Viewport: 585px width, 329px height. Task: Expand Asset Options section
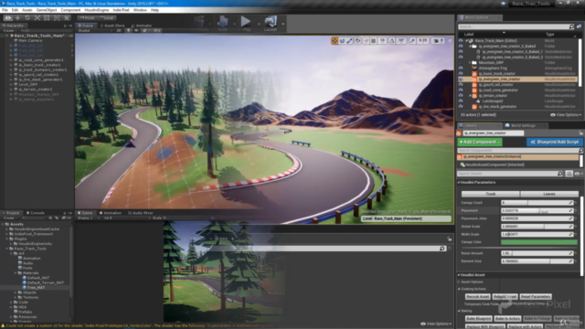point(459,281)
